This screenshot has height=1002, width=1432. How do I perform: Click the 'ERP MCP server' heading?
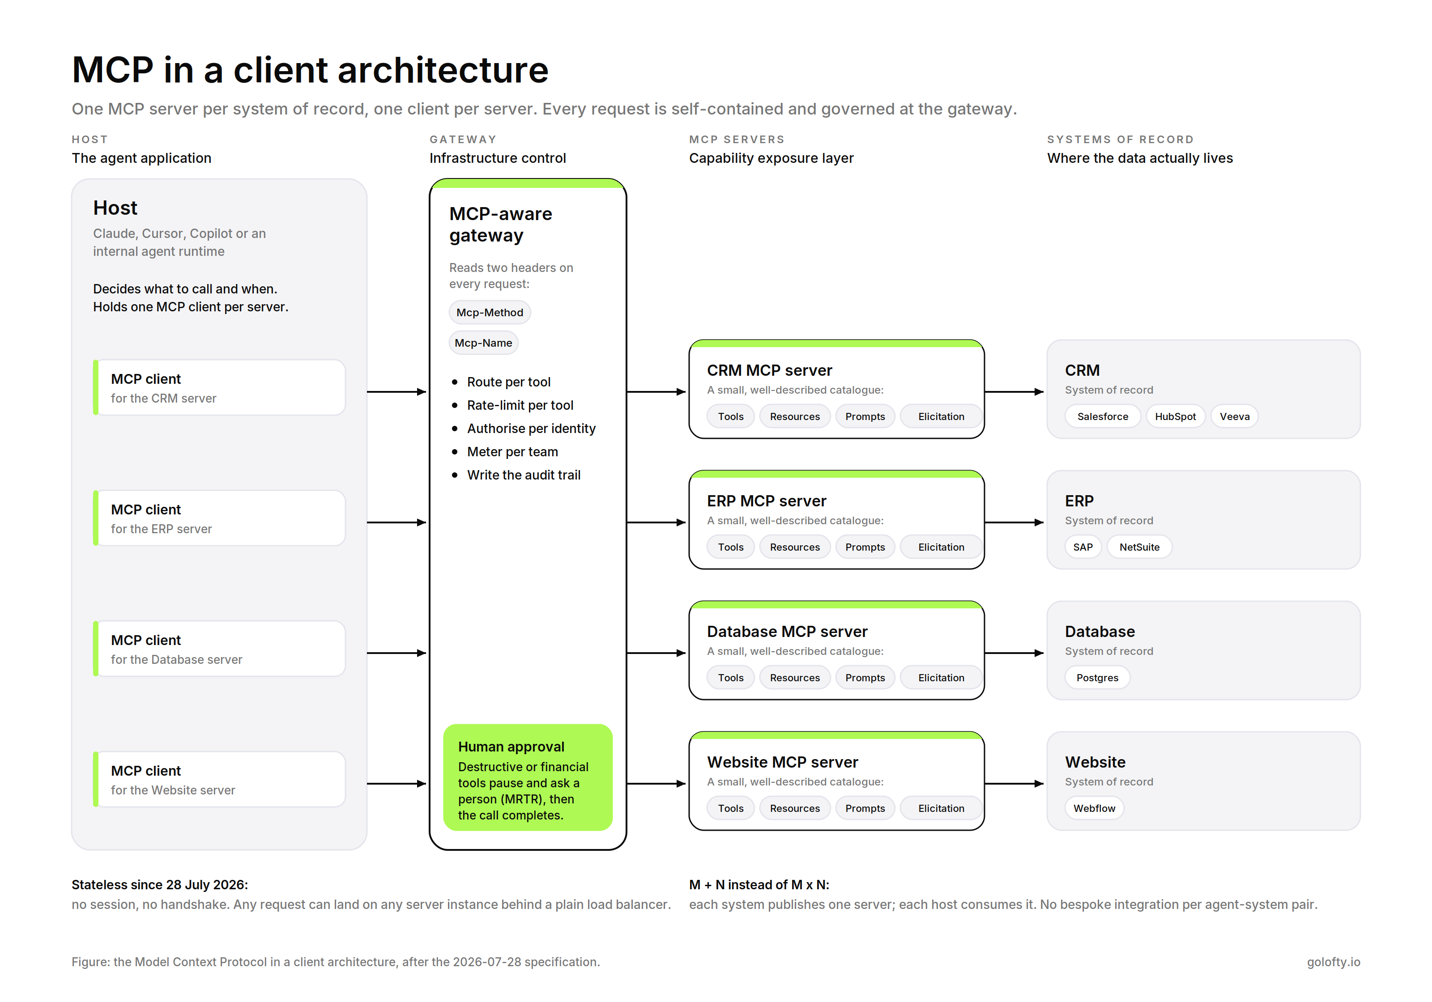click(767, 501)
